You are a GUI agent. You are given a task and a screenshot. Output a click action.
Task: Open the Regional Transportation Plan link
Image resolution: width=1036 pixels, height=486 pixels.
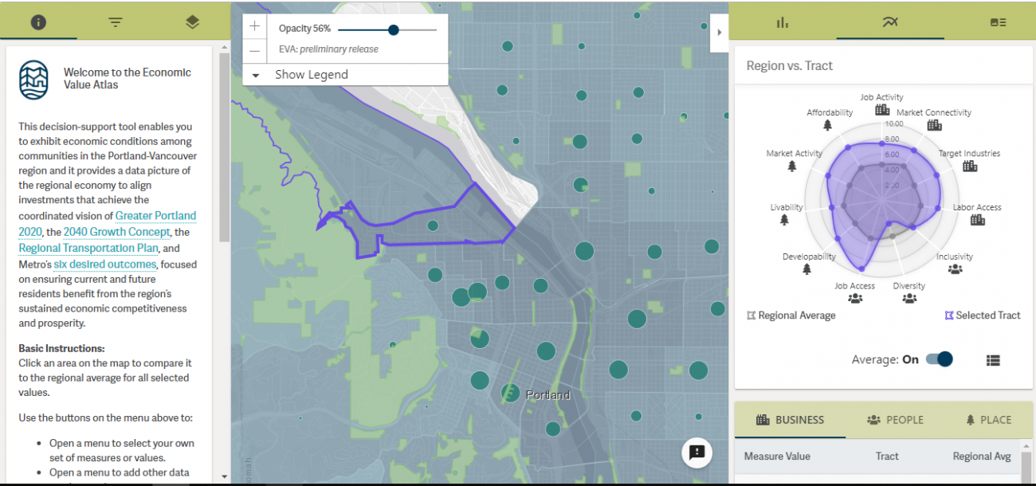88,248
